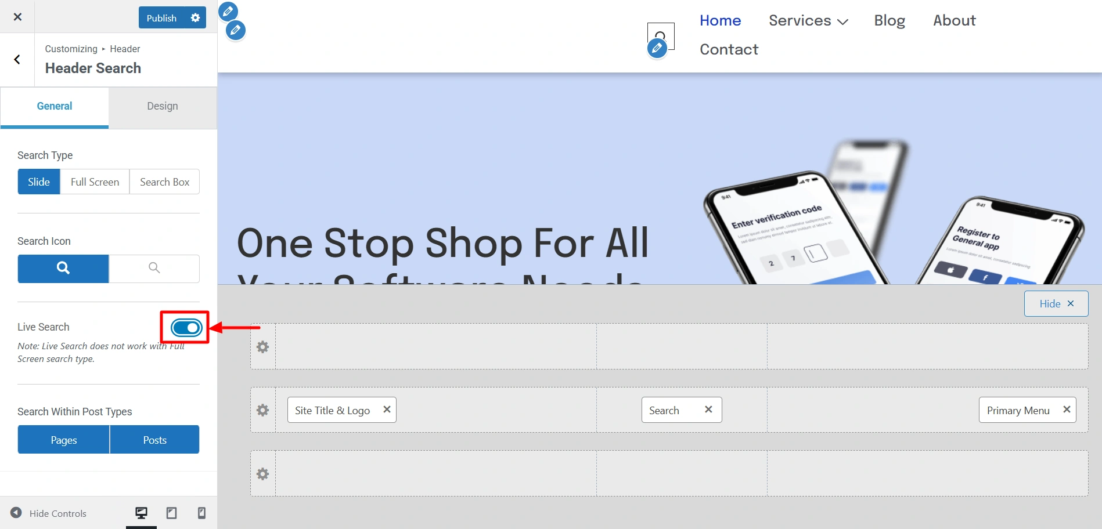Screen dimensions: 1102x529
Task: Click the phone mockup hero image
Action: click(x=893, y=212)
